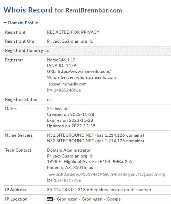The image size is (171, 204).
Task: Click the 'Registrar Status' row label
Action: 21,100
